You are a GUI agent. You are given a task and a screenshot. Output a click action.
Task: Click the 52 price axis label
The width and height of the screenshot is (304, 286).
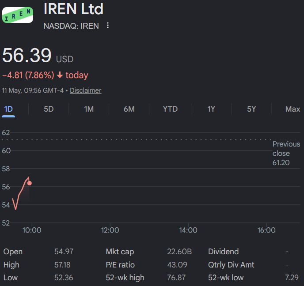tap(6, 223)
